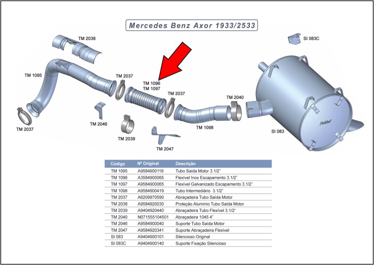The height and width of the screenshot is (265, 374).
Task: Click original number A9584920341 in the table
Action: click(x=151, y=230)
